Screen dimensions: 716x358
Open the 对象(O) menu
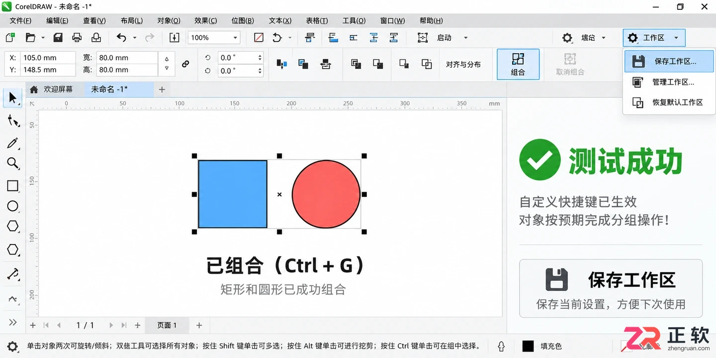[169, 20]
